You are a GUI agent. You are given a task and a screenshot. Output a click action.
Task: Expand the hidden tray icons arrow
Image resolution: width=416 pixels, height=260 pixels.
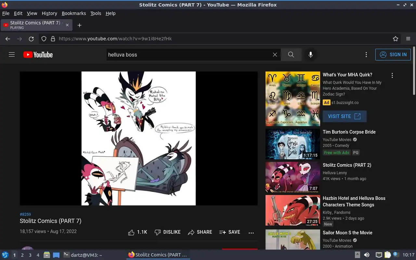click(357, 255)
